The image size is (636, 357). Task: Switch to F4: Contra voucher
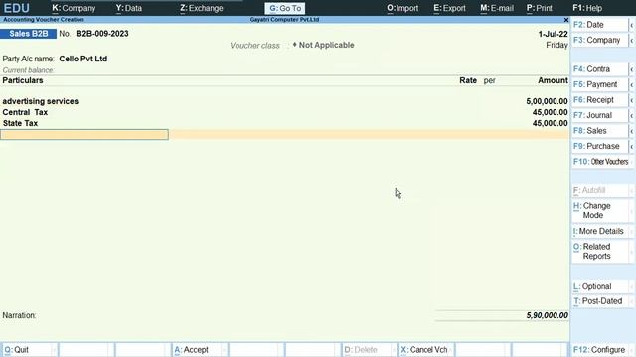pos(599,69)
